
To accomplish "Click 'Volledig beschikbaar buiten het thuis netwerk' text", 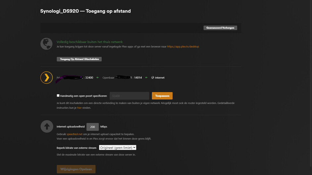I will [x=90, y=42].
